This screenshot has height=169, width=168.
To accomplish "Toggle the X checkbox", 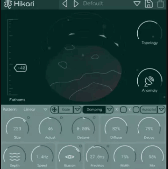I will 123,110.
